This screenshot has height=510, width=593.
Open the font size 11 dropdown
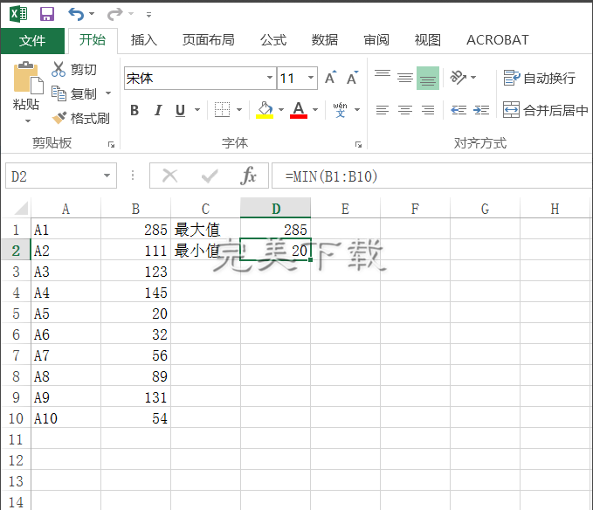[x=311, y=78]
